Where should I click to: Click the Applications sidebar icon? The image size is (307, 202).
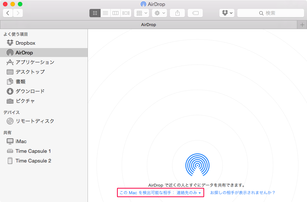[x=10, y=62]
